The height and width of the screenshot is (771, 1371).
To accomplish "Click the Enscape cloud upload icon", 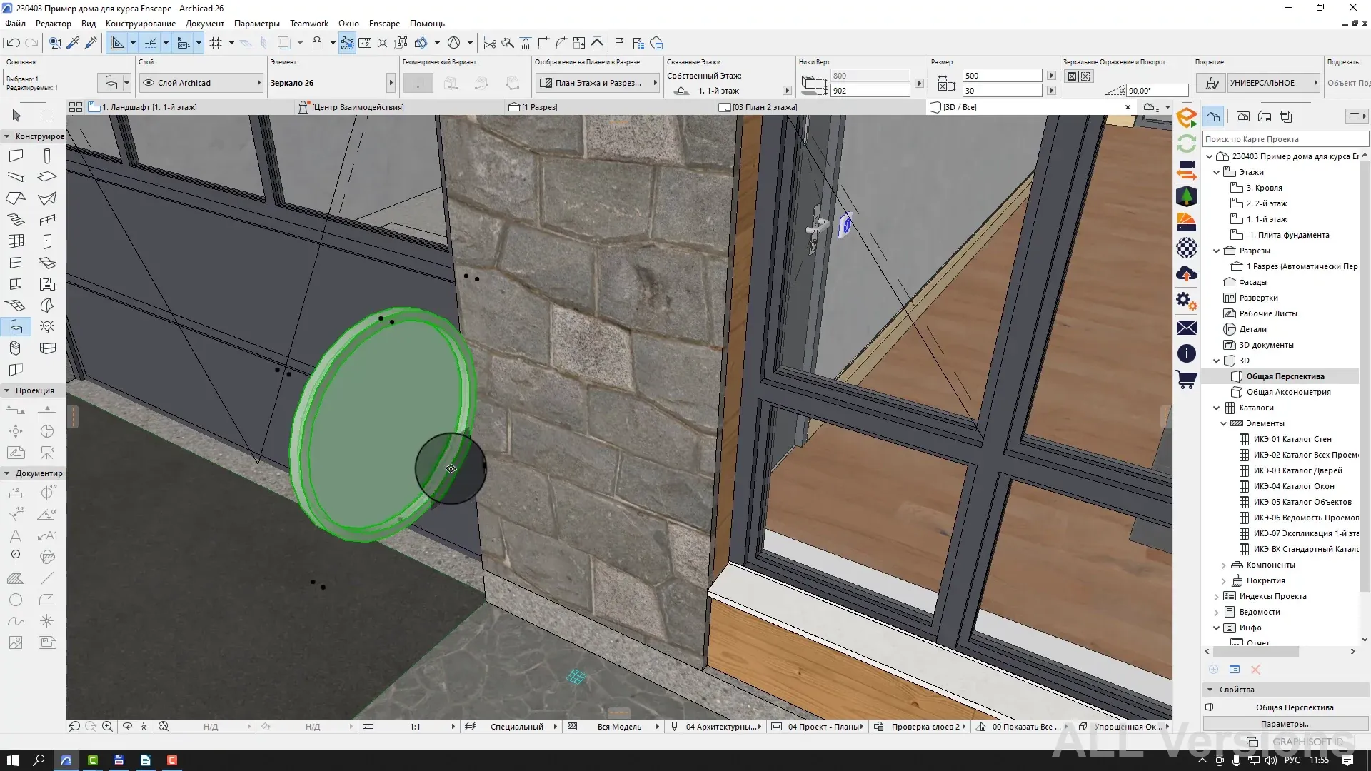I will pos(1186,274).
